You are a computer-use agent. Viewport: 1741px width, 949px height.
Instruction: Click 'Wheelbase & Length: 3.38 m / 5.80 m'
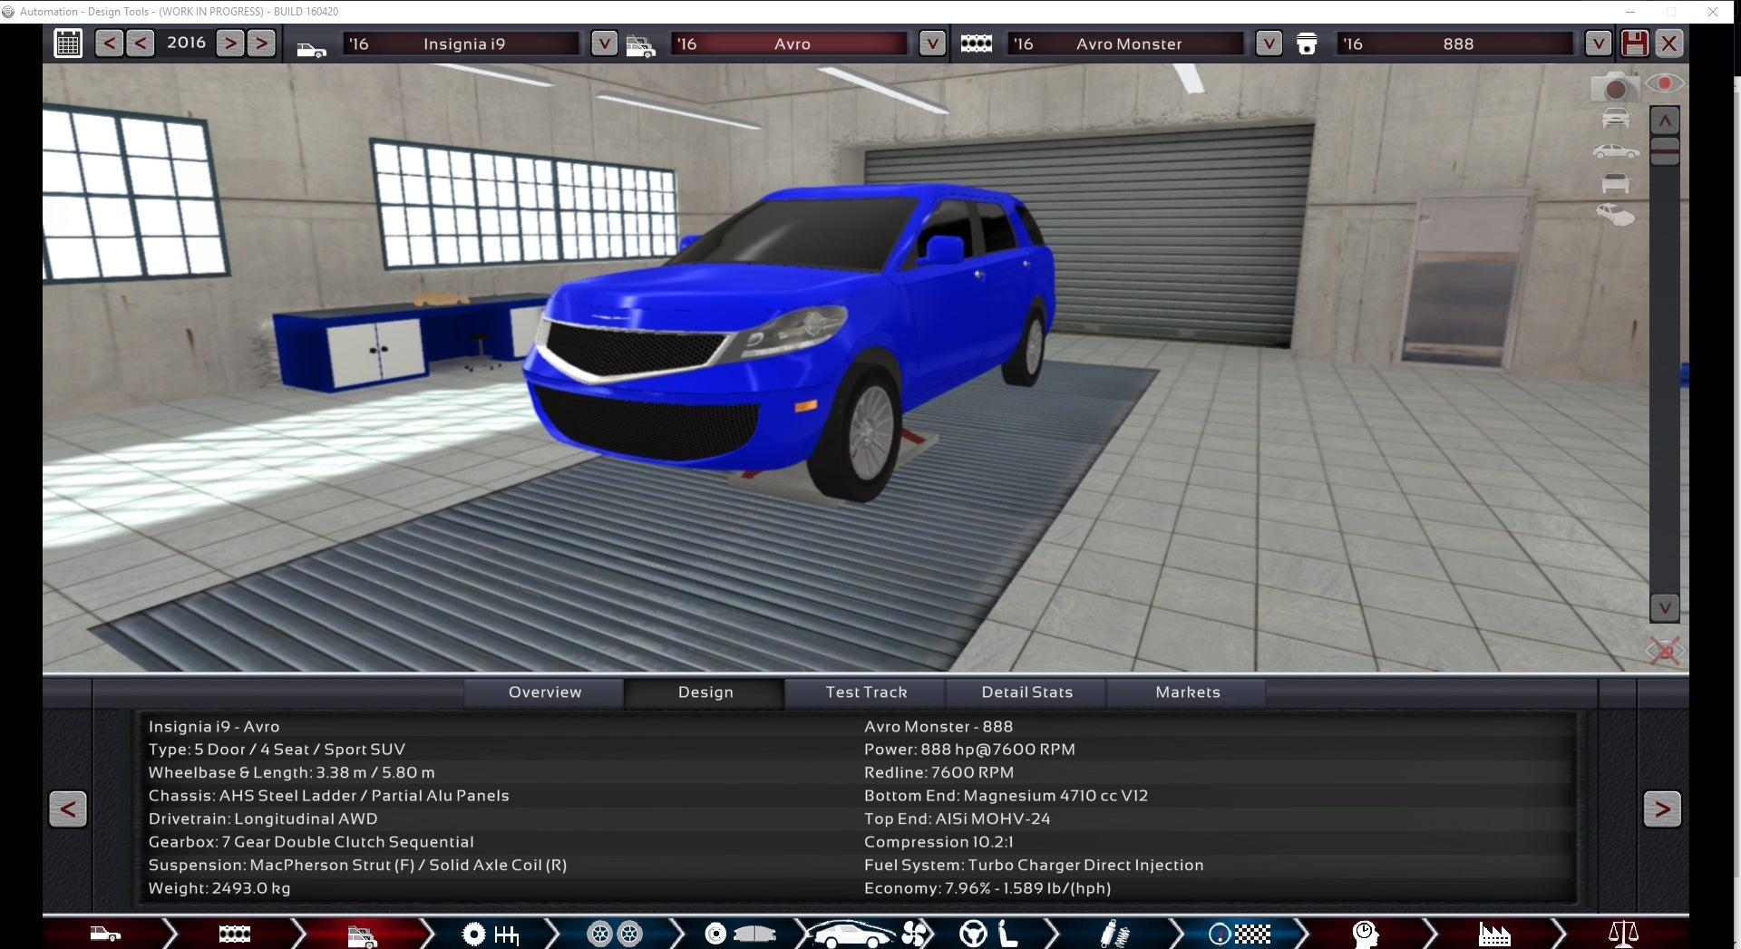click(292, 773)
